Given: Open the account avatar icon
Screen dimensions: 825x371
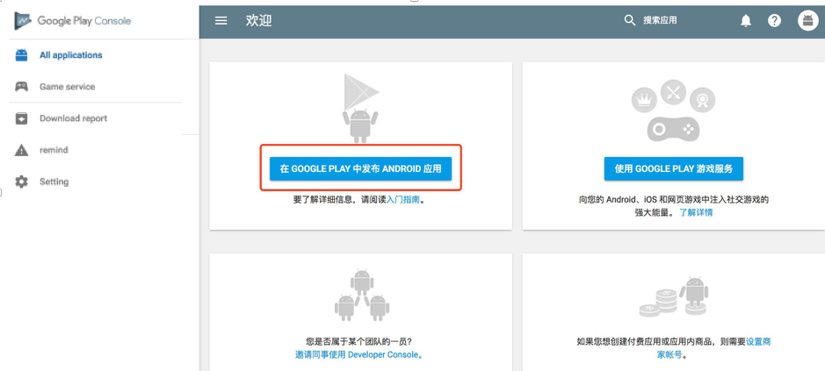Looking at the screenshot, I should [x=808, y=20].
